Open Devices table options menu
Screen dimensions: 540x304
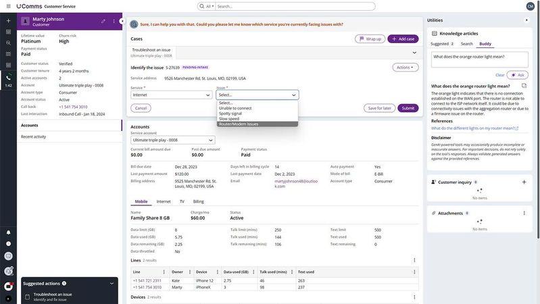pyautogui.click(x=414, y=297)
